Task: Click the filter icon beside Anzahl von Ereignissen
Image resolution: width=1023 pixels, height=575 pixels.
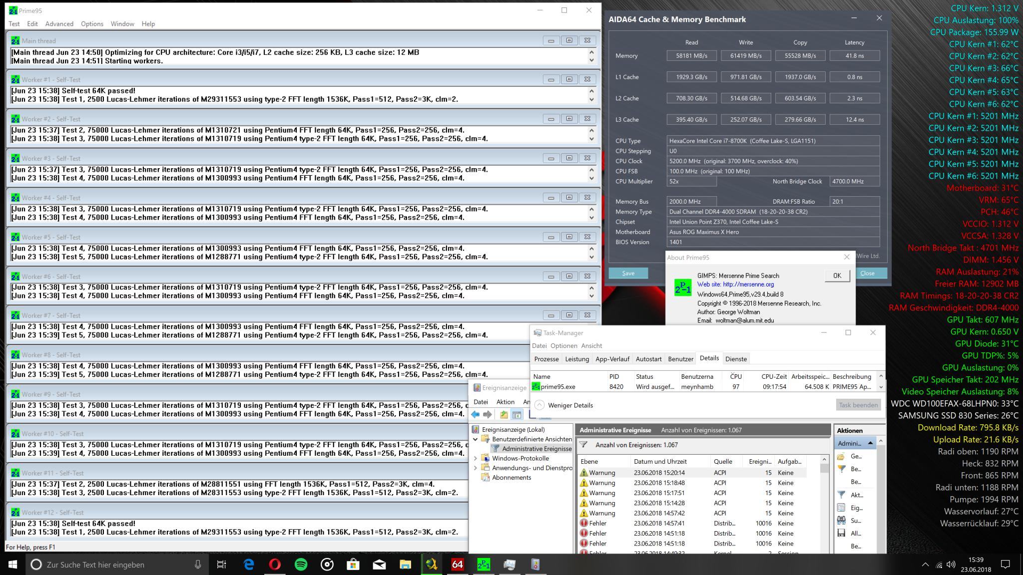Action: (x=583, y=445)
